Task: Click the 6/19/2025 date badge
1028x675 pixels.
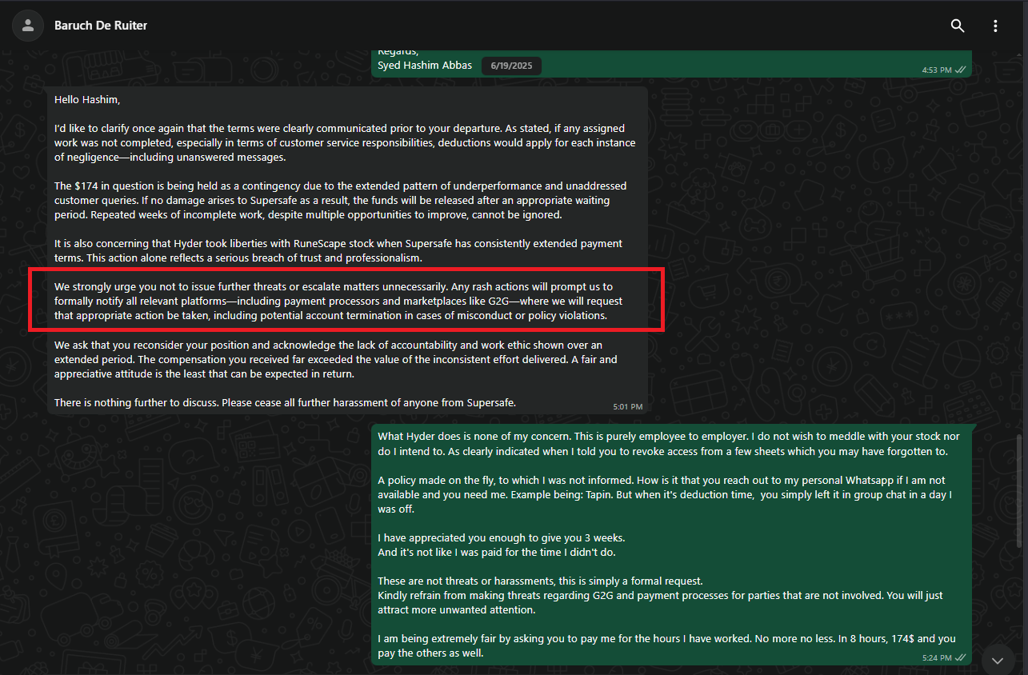Action: (x=511, y=65)
